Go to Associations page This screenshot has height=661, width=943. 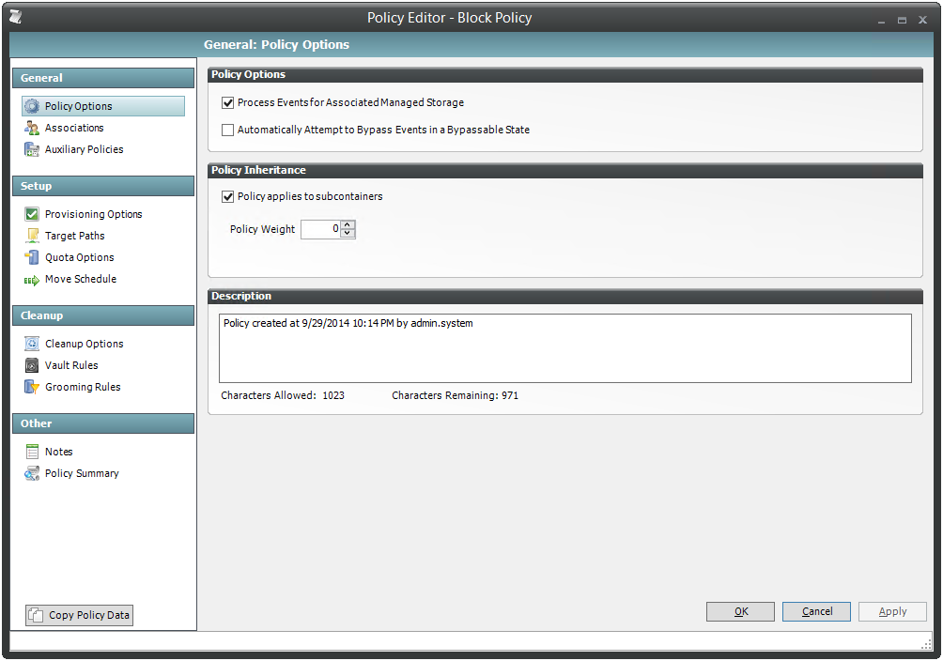click(74, 128)
